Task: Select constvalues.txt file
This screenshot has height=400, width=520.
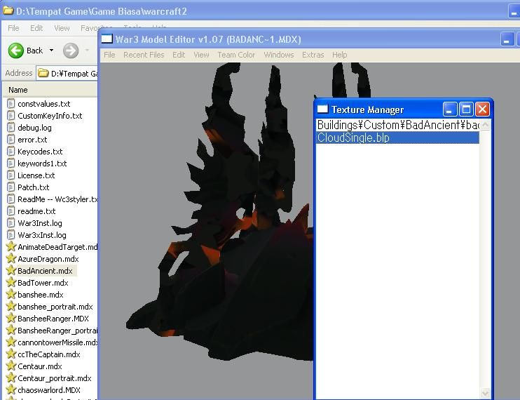Action: point(43,104)
